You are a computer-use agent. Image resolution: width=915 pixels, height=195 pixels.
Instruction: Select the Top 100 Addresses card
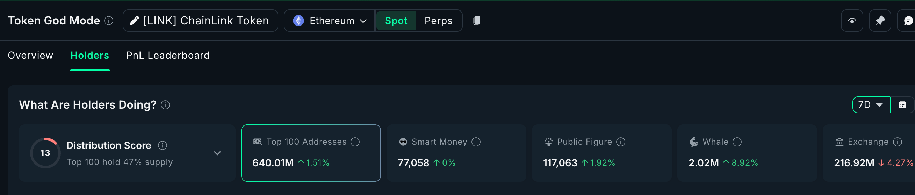point(310,153)
